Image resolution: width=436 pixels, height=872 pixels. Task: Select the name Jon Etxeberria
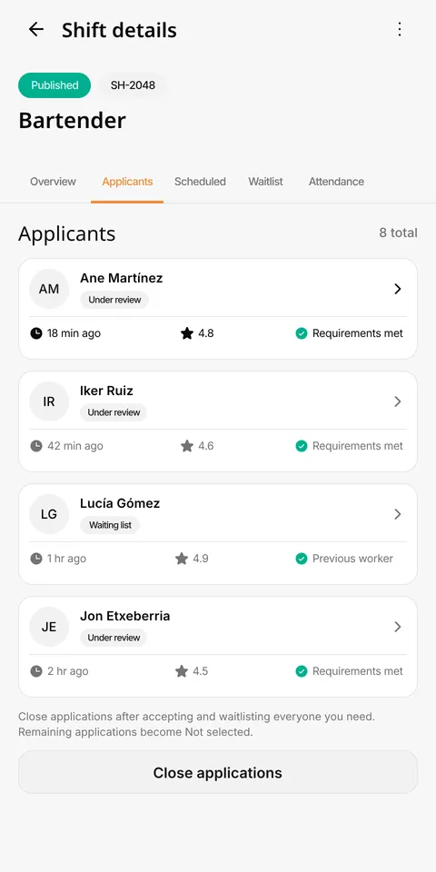click(125, 616)
